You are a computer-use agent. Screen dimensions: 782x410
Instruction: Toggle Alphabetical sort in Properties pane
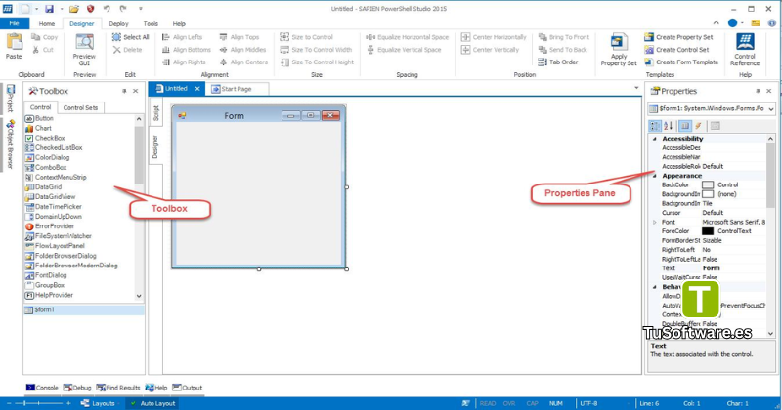[x=669, y=126]
